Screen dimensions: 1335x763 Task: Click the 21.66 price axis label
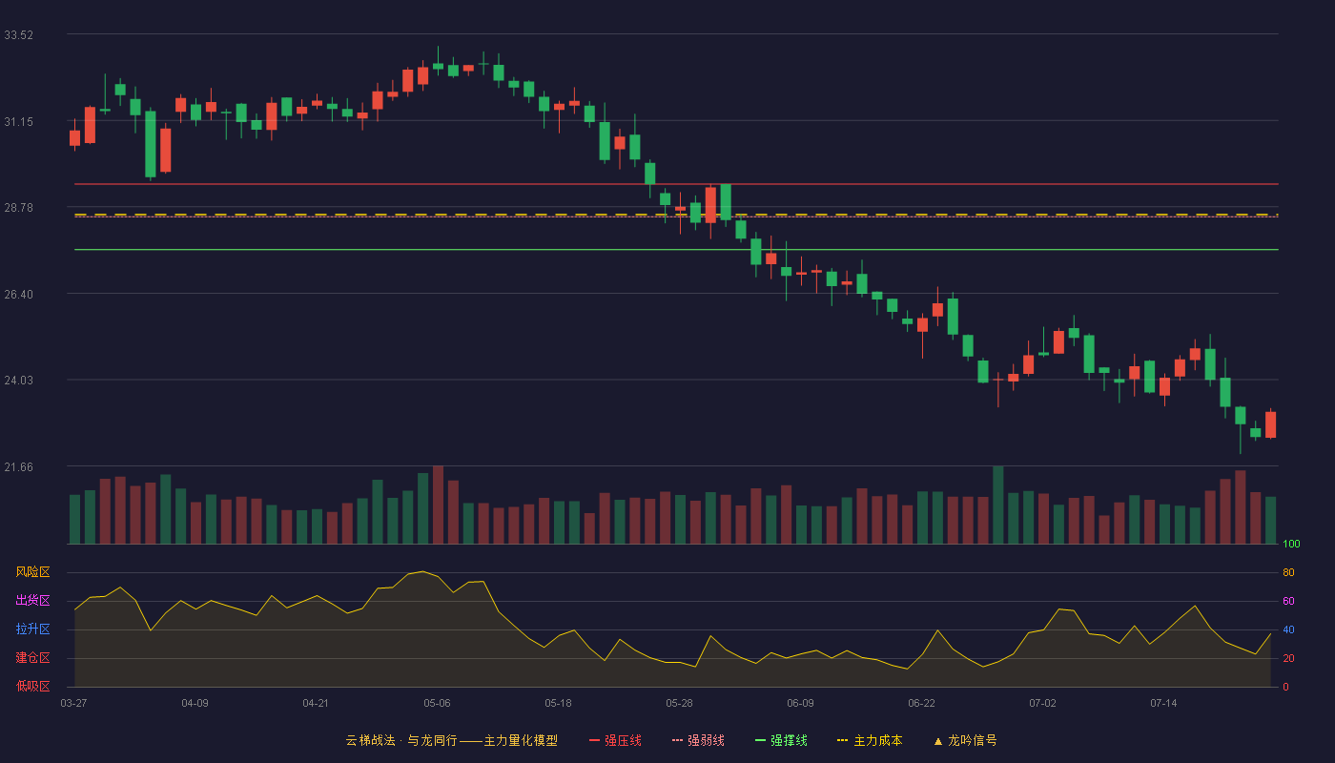19,467
